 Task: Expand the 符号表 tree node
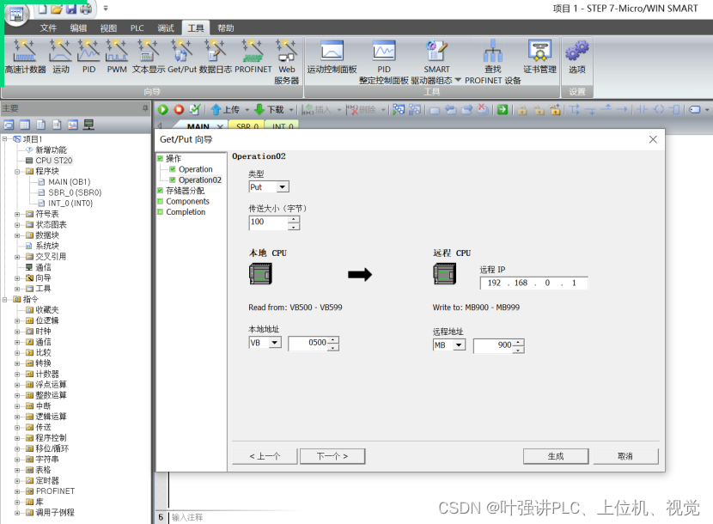[x=17, y=214]
